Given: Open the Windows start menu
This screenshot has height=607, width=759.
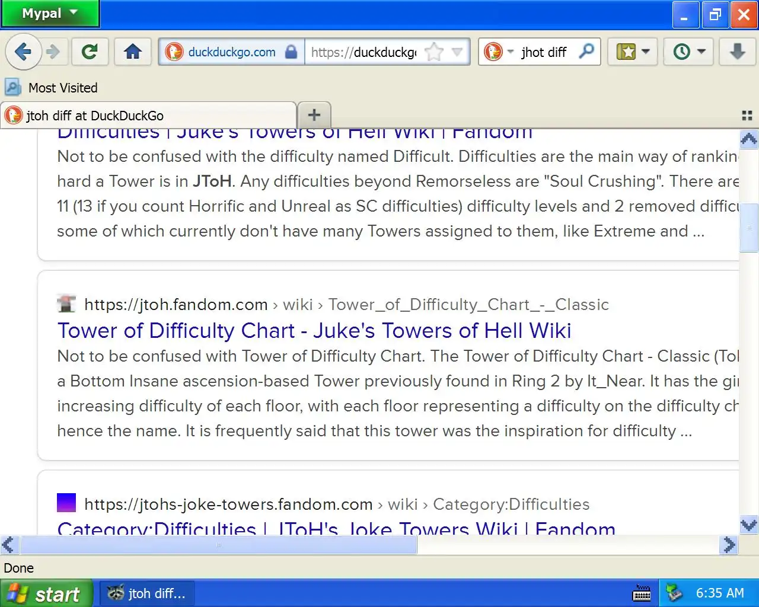Looking at the screenshot, I should pos(46,593).
